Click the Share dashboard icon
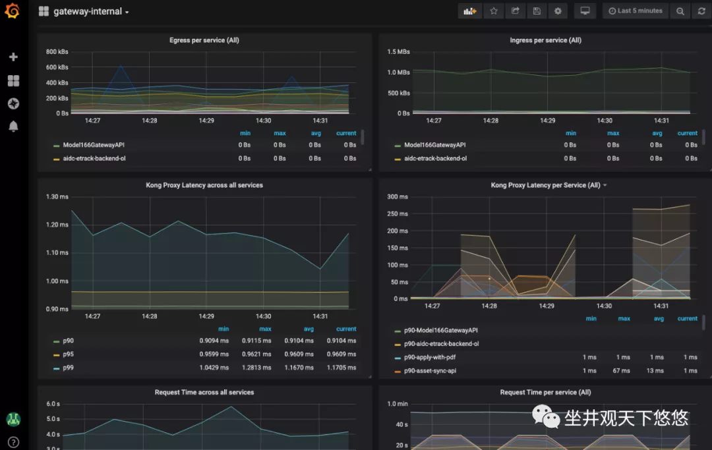712x450 pixels. click(515, 11)
